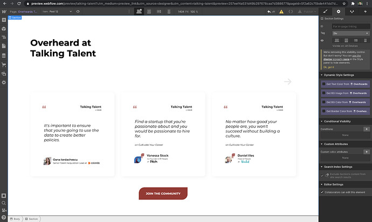Toggle mobile landscape visibility for section
The image size is (372, 222).
click(356, 40)
